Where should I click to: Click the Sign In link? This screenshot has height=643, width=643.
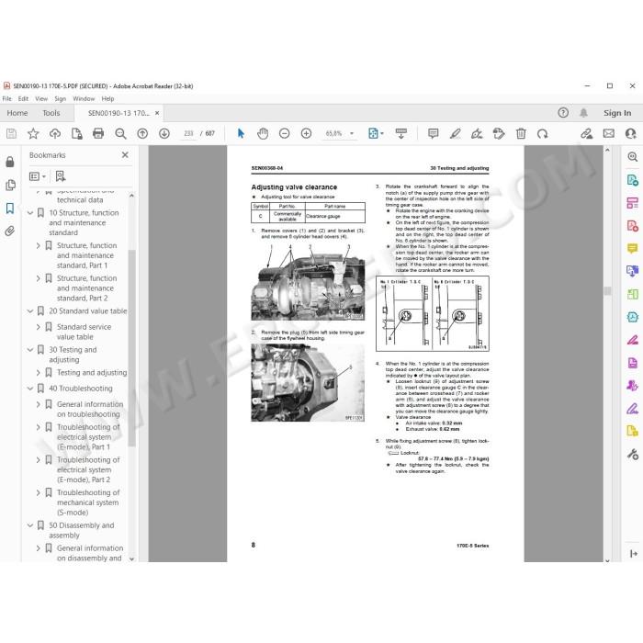(617, 113)
